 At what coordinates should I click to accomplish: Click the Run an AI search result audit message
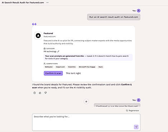pos(113,17)
